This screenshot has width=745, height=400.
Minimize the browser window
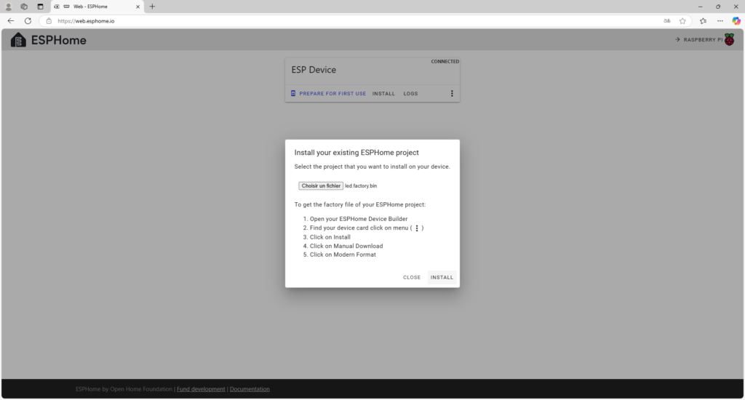701,7
